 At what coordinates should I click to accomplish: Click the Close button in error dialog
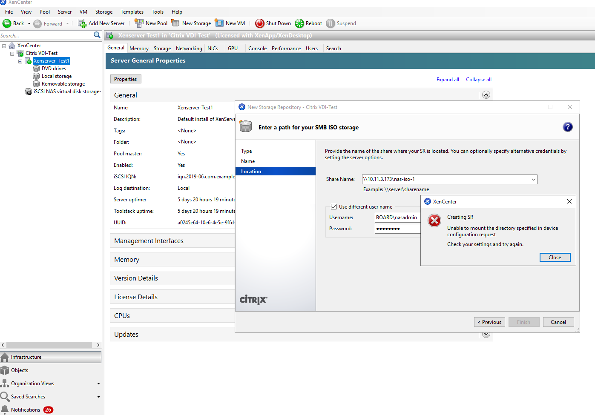click(555, 258)
